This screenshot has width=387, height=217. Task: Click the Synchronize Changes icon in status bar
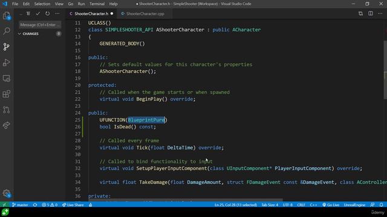click(x=35, y=205)
